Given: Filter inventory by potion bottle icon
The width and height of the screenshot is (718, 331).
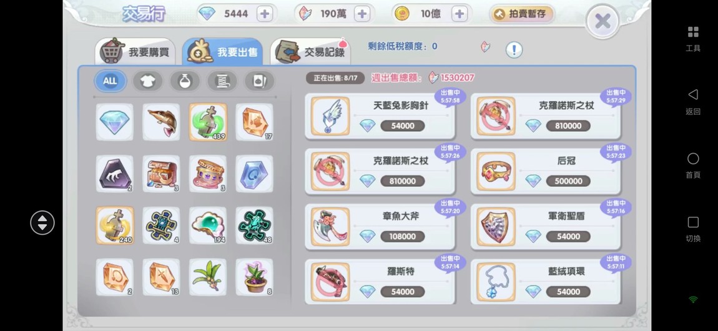Looking at the screenshot, I should (x=185, y=81).
